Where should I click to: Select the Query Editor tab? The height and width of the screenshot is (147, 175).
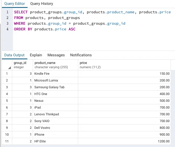click(x=15, y=4)
